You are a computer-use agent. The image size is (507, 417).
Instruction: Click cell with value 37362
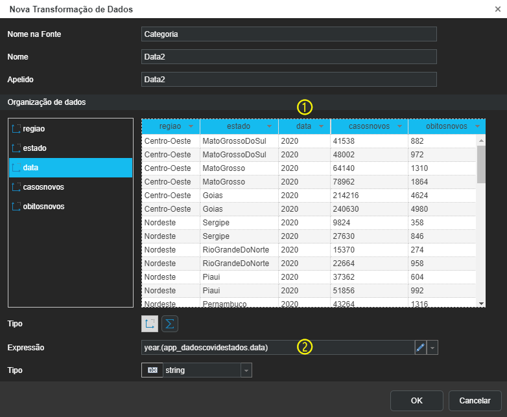pyautogui.click(x=370, y=277)
